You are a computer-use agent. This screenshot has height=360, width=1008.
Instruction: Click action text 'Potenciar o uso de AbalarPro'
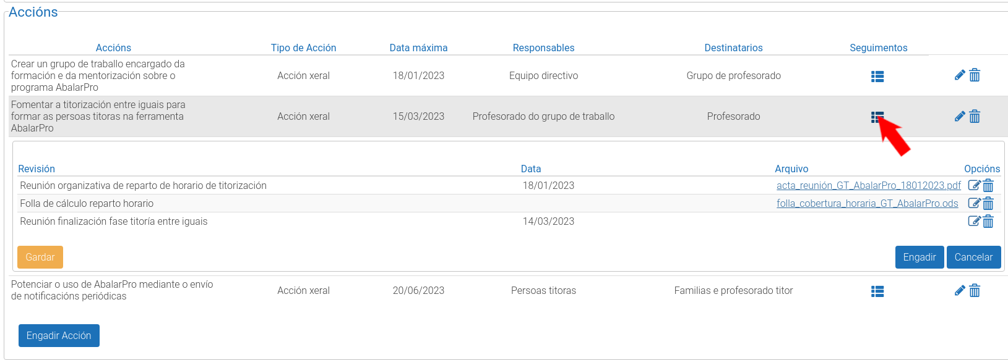pos(112,290)
